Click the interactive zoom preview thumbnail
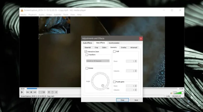Viewport: 203px width, 112px height. (55, 25)
